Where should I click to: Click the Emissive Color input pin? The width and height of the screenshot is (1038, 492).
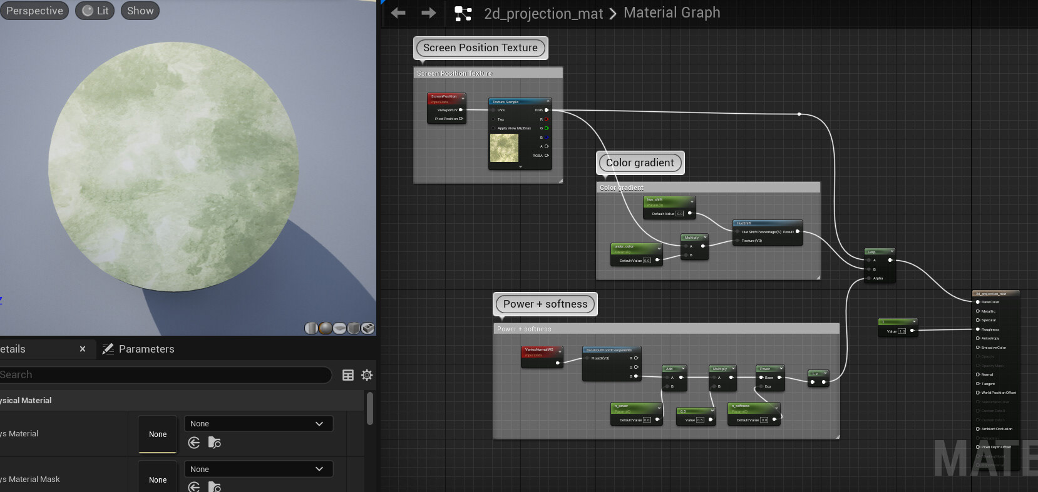pyautogui.click(x=978, y=348)
